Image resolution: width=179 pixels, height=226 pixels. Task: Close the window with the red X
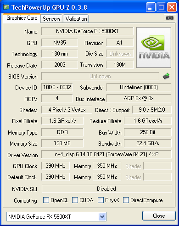click(172, 7)
